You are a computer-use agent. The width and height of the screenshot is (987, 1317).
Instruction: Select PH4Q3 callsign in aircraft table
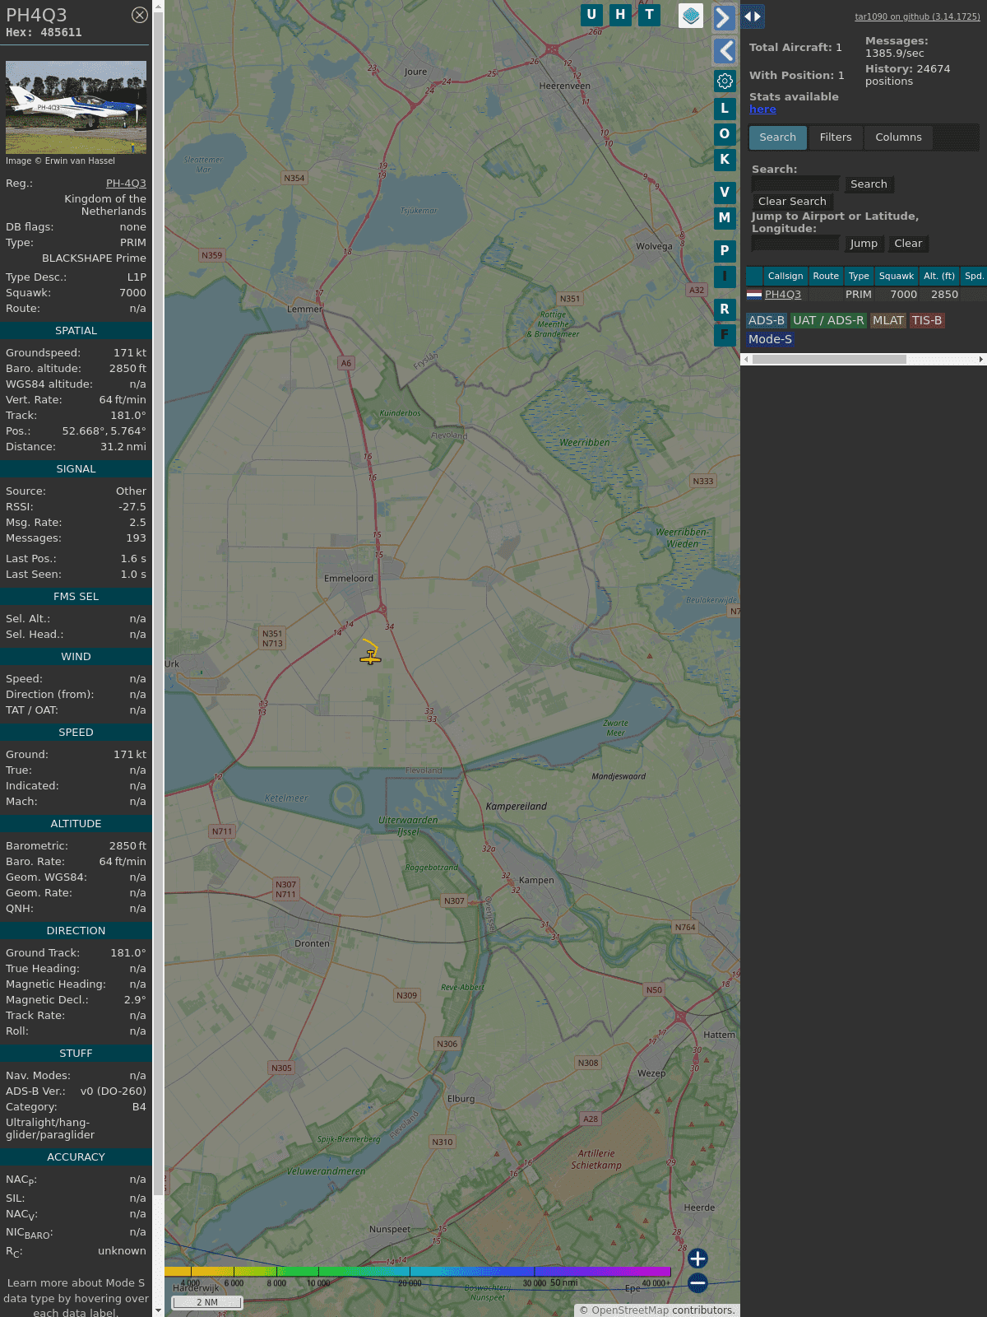[783, 295]
